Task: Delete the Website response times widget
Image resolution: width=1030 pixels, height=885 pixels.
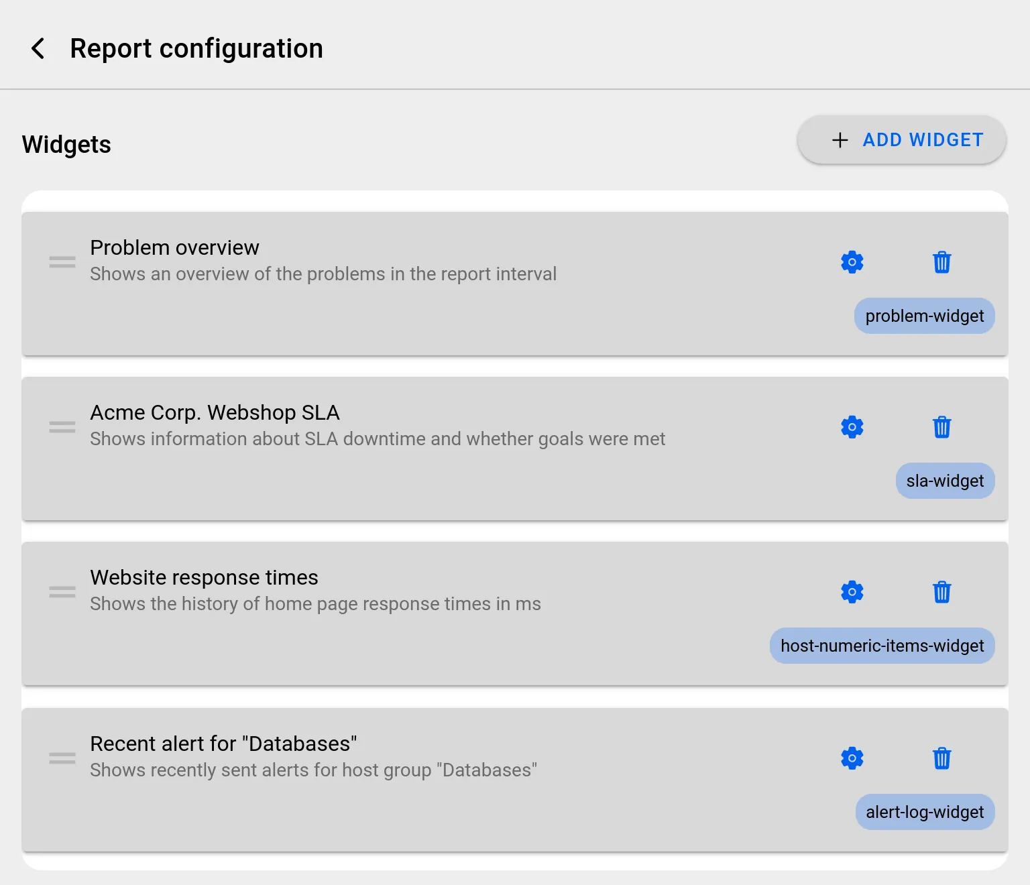Action: [x=942, y=592]
